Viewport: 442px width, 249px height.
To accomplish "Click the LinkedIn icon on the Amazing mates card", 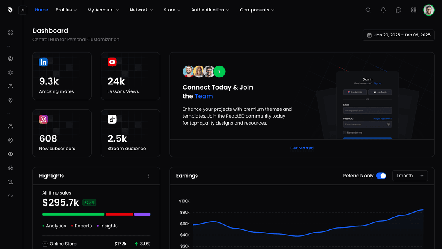I will tap(43, 62).
